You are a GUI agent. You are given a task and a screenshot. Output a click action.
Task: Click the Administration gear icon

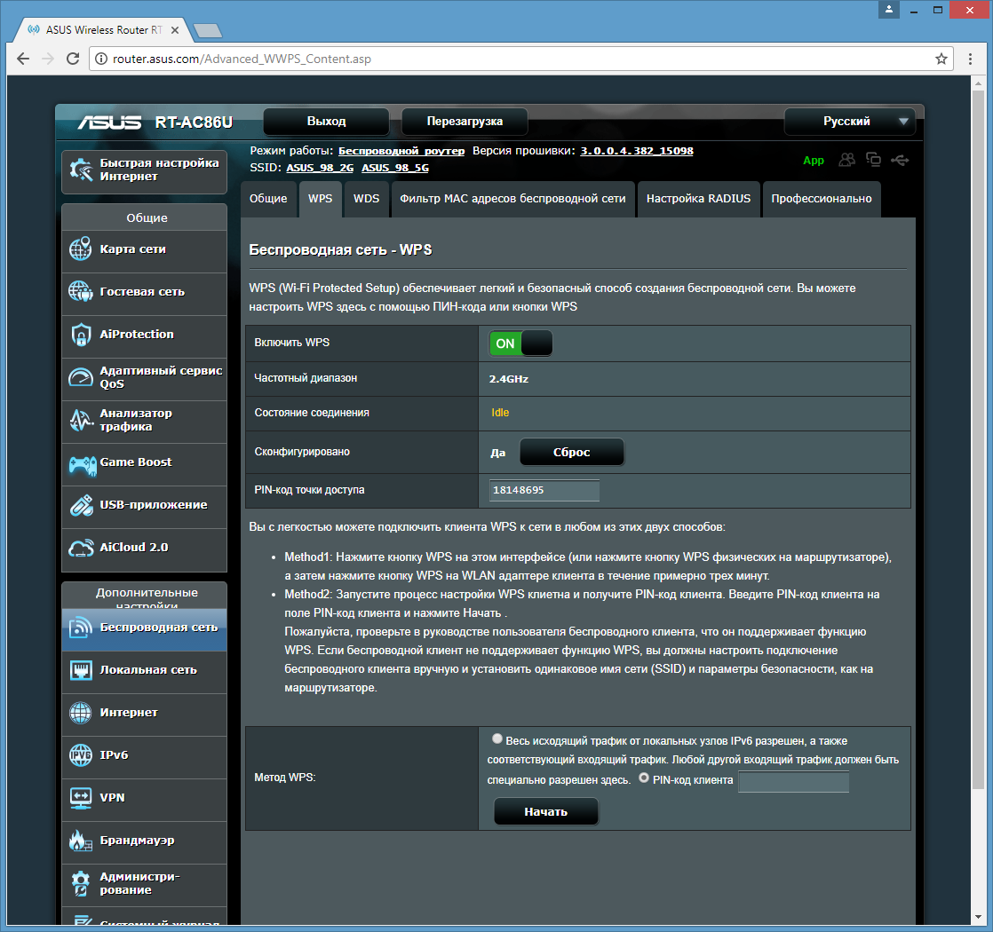(x=81, y=883)
